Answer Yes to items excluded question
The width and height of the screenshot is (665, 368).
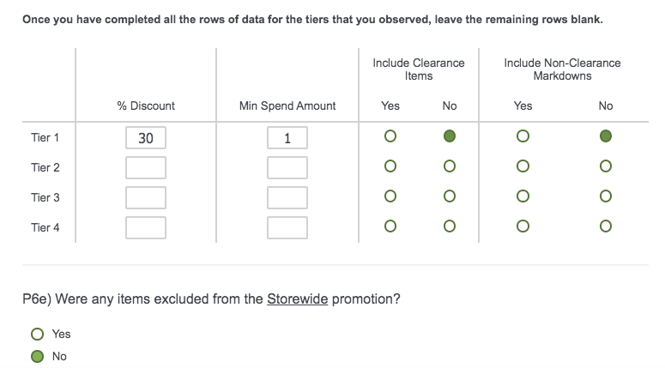tap(37, 334)
